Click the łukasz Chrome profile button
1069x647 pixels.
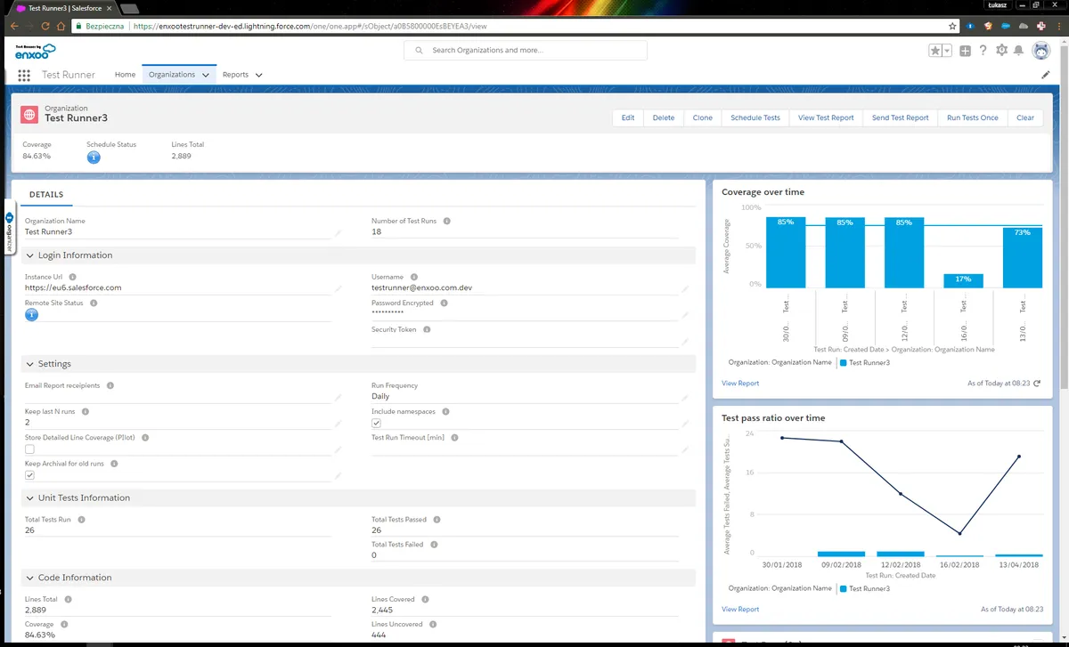(997, 4)
